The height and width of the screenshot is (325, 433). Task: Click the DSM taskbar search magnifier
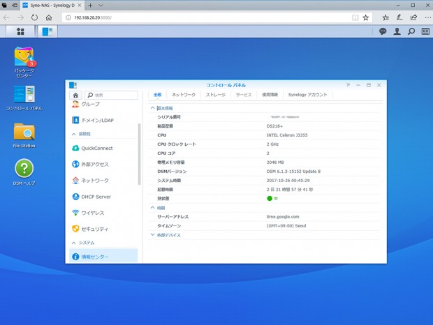pyautogui.click(x=411, y=31)
